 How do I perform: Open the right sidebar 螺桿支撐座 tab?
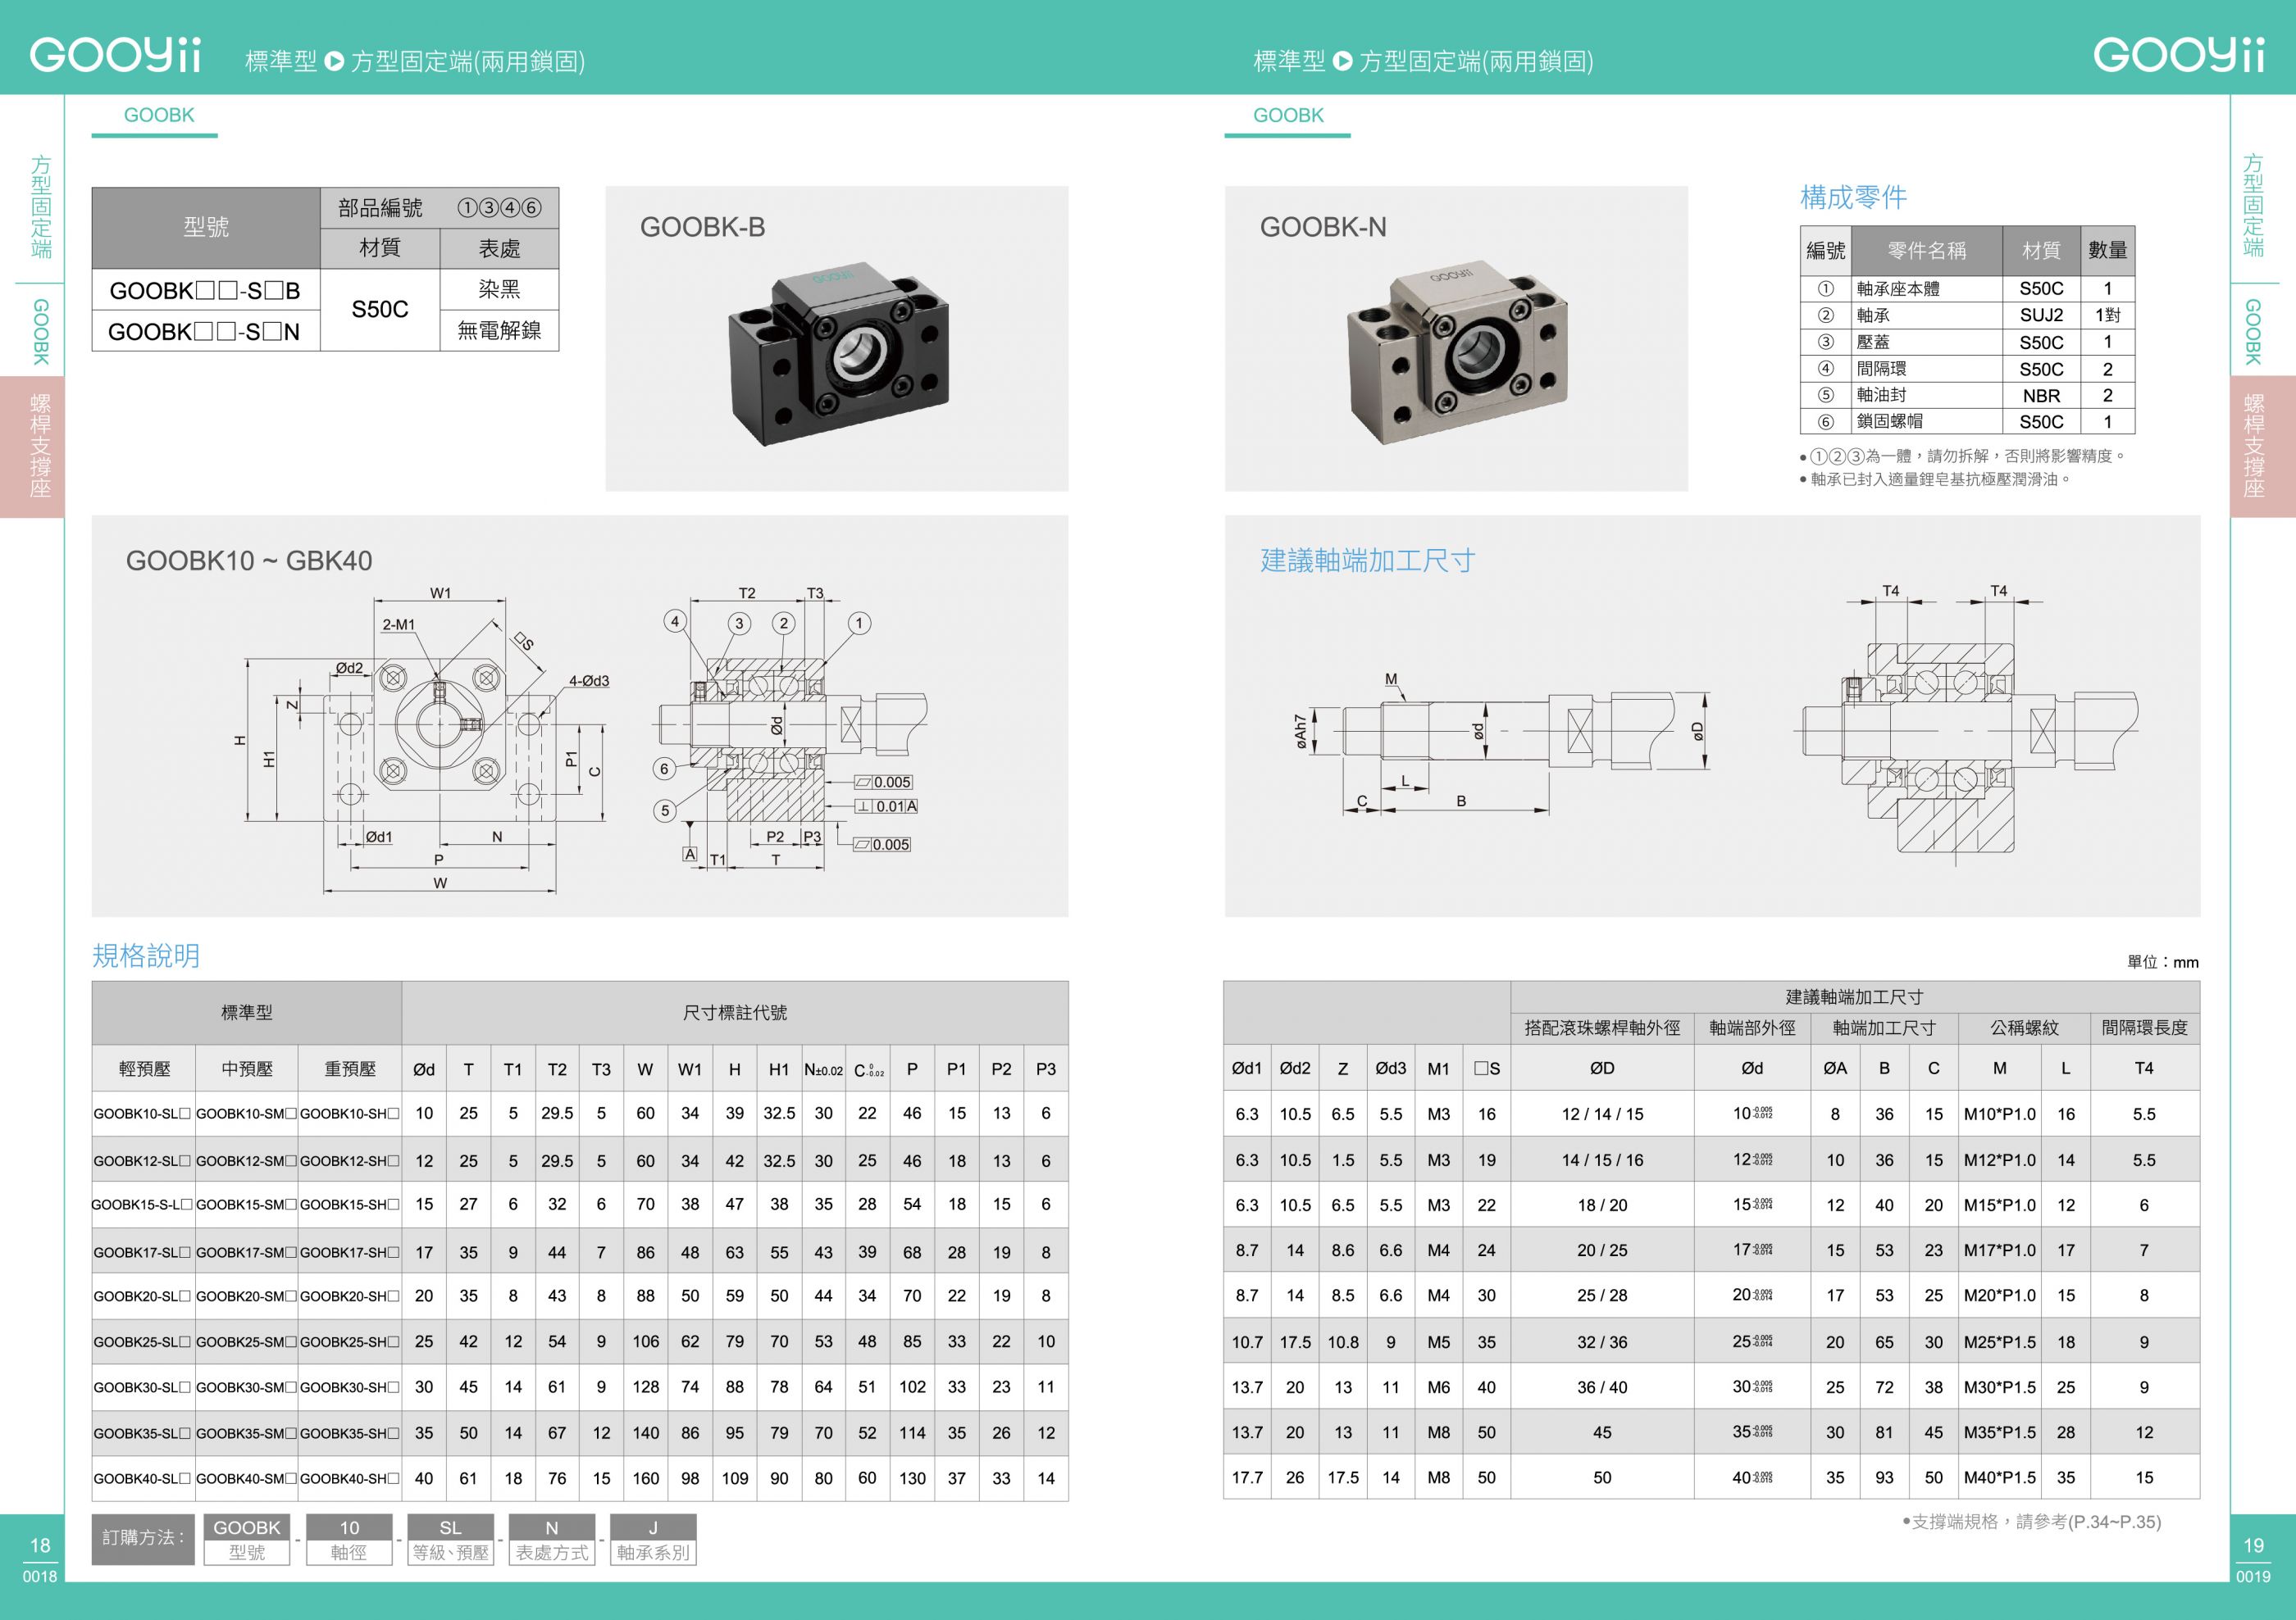[2263, 447]
